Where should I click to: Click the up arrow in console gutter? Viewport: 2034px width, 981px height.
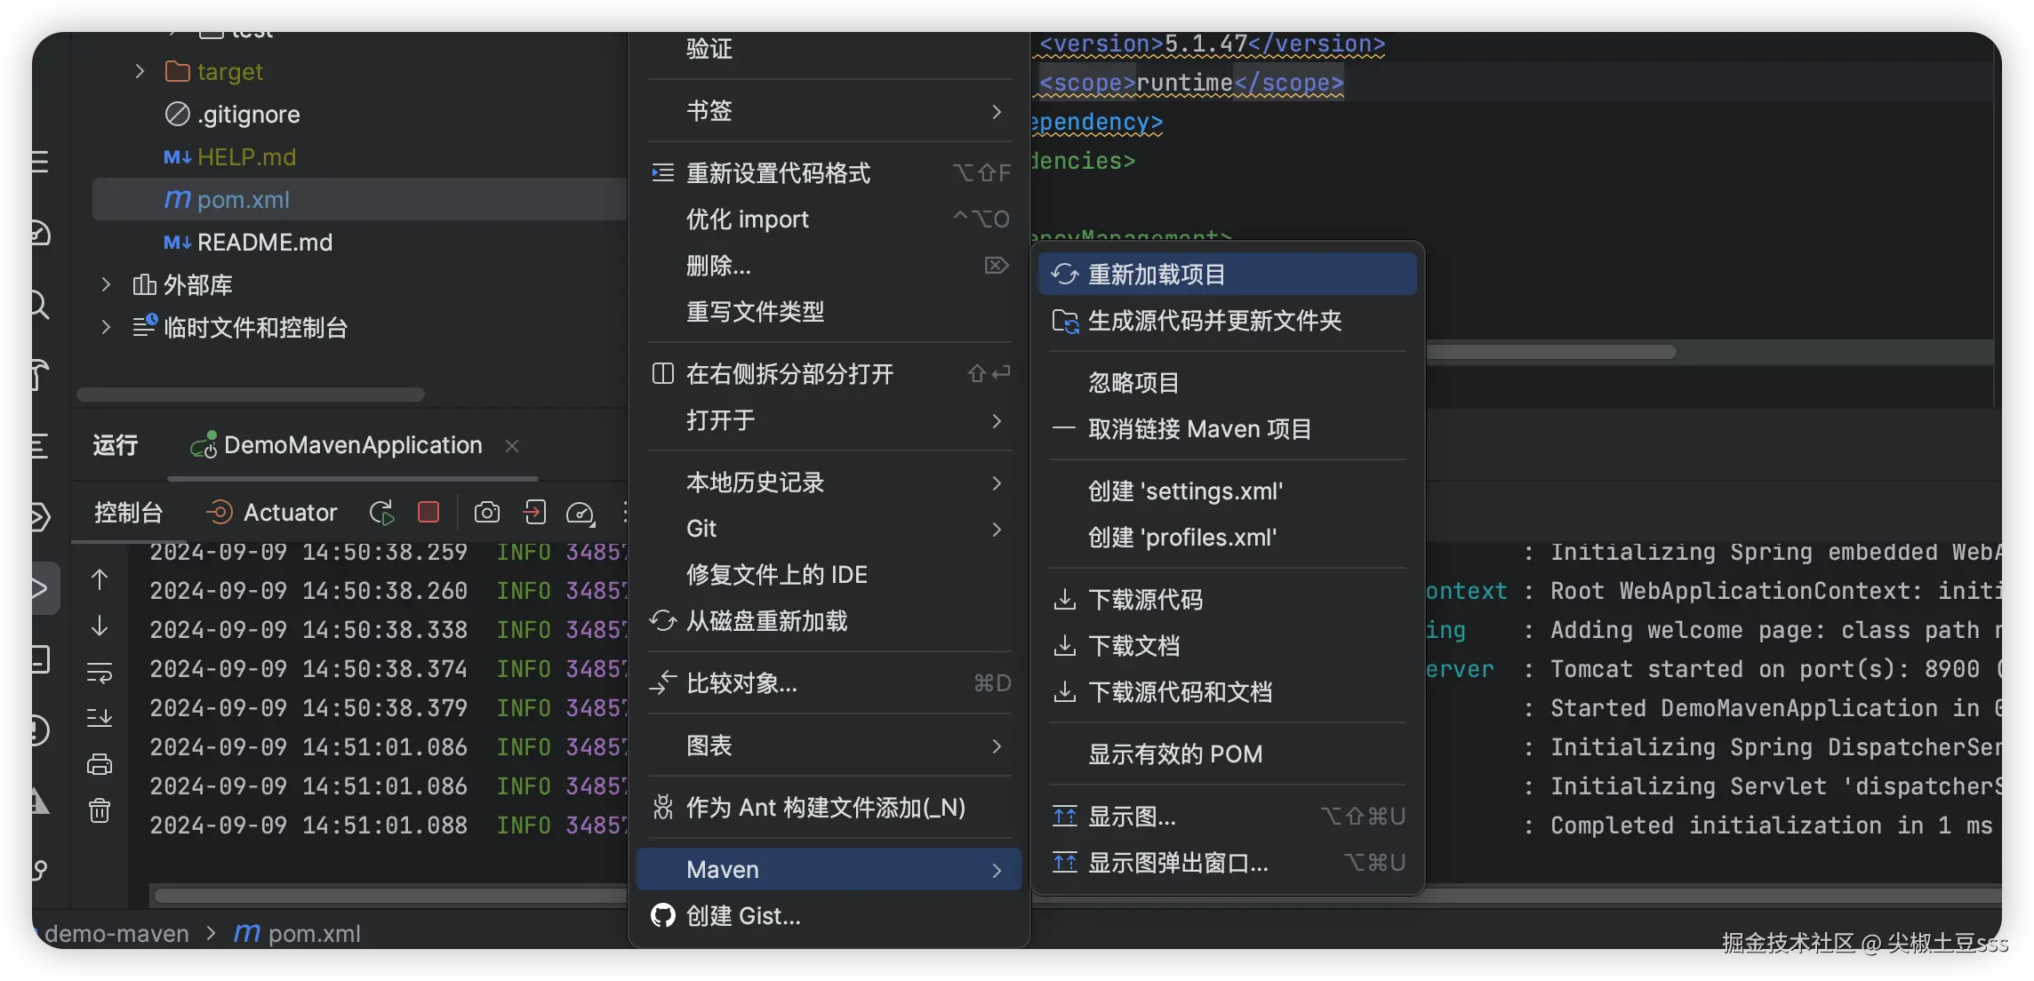[100, 579]
